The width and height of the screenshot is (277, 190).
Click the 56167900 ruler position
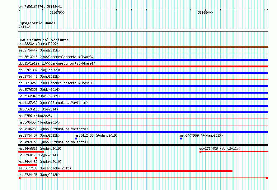pyautogui.click(x=57, y=12)
